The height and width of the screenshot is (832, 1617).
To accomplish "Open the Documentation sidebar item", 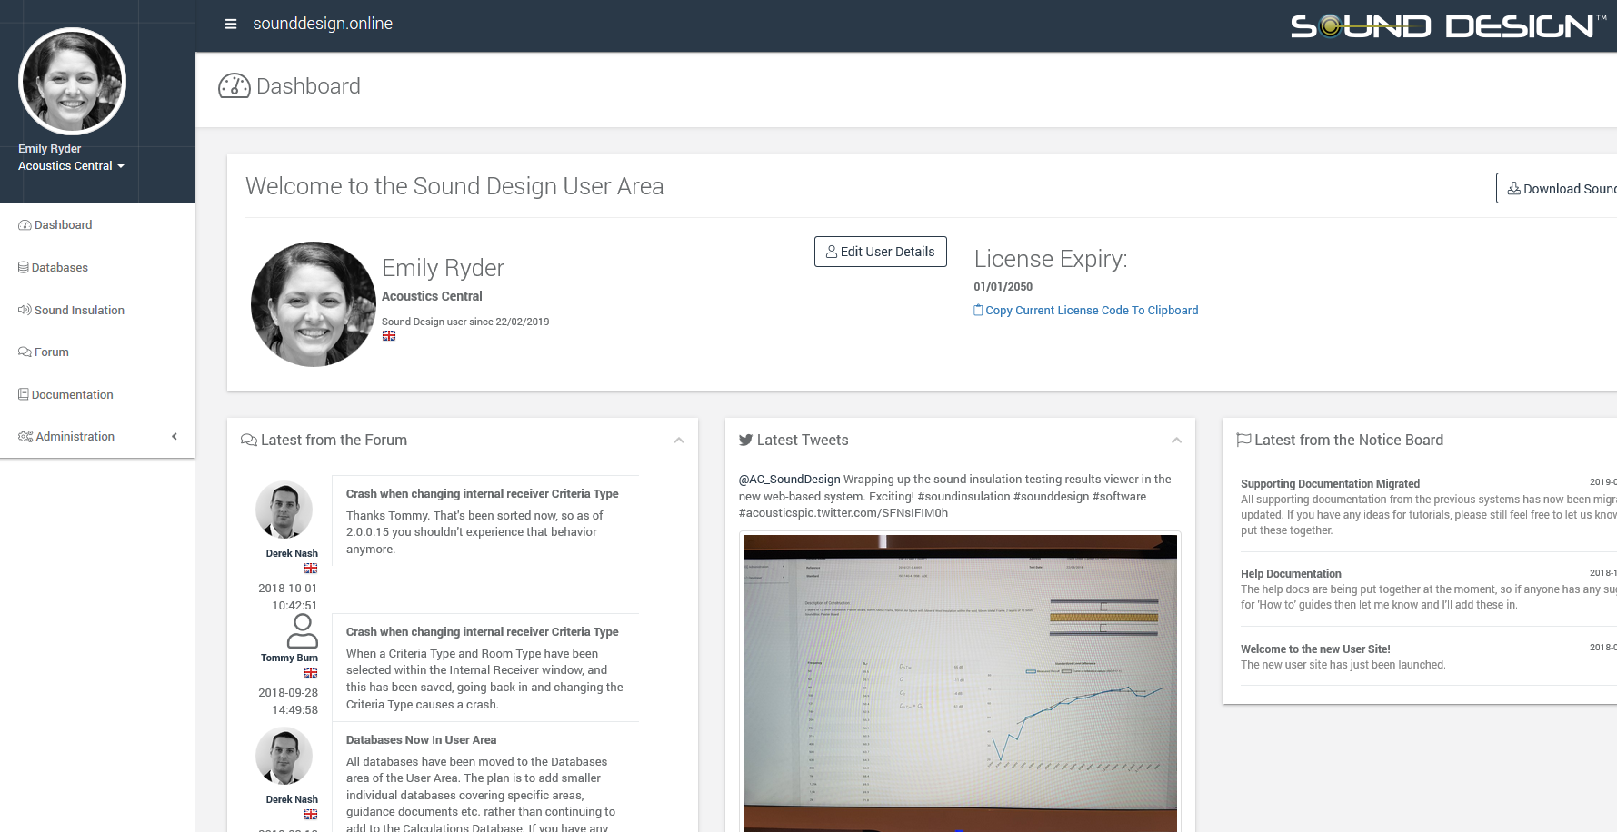I will pyautogui.click(x=72, y=395).
